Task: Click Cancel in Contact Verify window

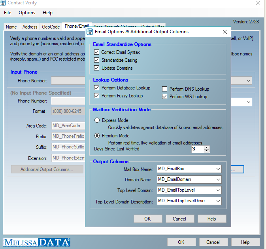Action: (x=213, y=242)
